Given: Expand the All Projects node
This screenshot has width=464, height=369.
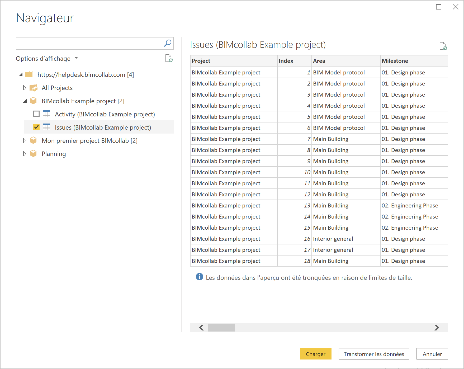Looking at the screenshot, I should click(x=25, y=88).
